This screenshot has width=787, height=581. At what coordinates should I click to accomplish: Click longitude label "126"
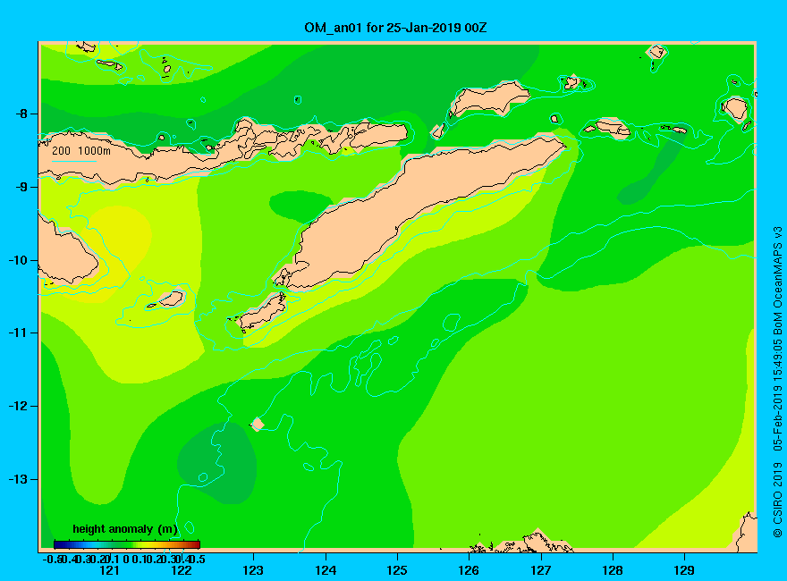(x=469, y=570)
